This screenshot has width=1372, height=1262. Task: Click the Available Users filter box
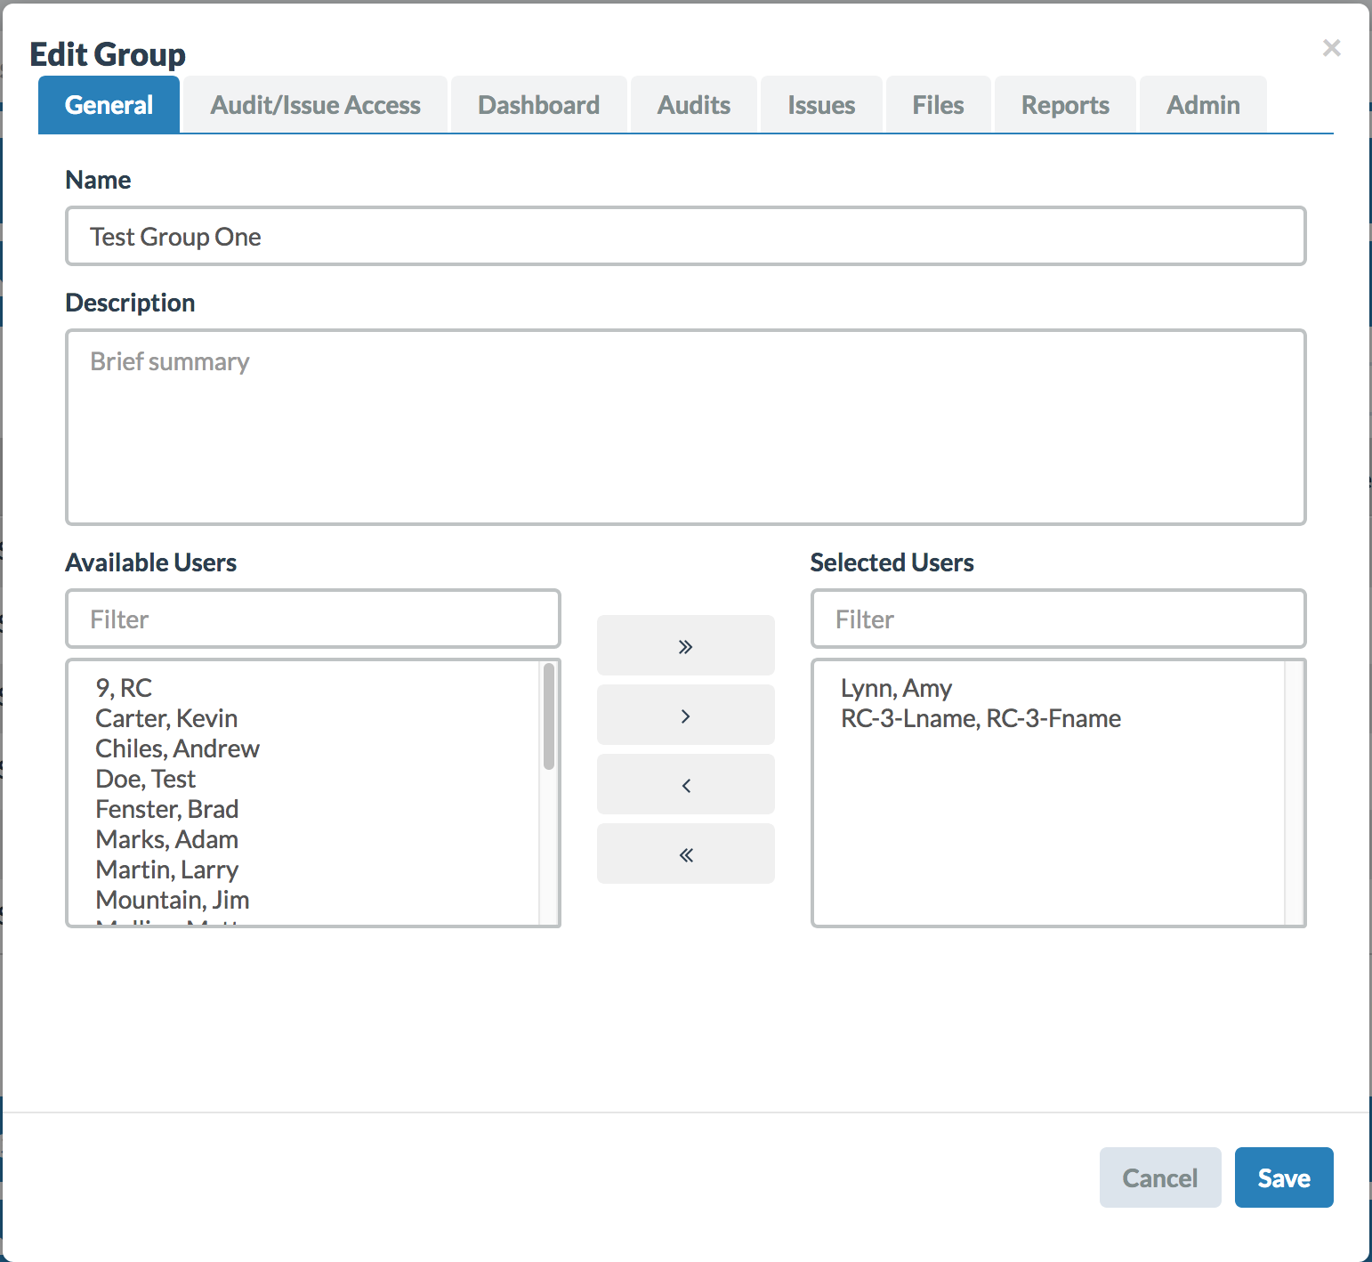313,619
